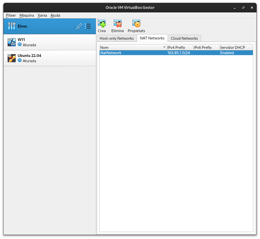Image resolution: width=260 pixels, height=239 pixels.
Task: Open the Ajuda menu
Action: 55,15
